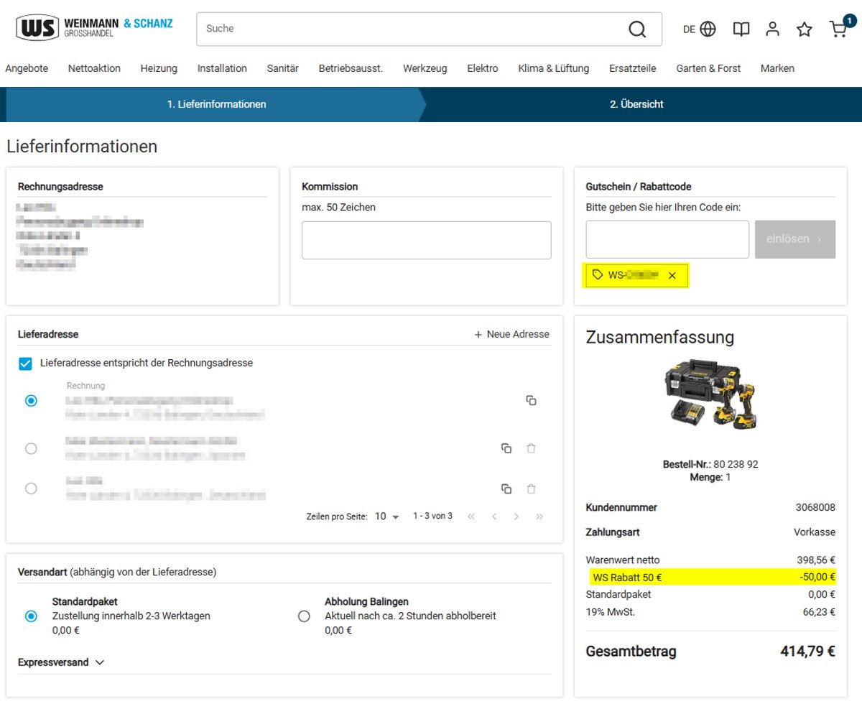
Task: Remove the applied WS voucher code
Action: coord(672,275)
